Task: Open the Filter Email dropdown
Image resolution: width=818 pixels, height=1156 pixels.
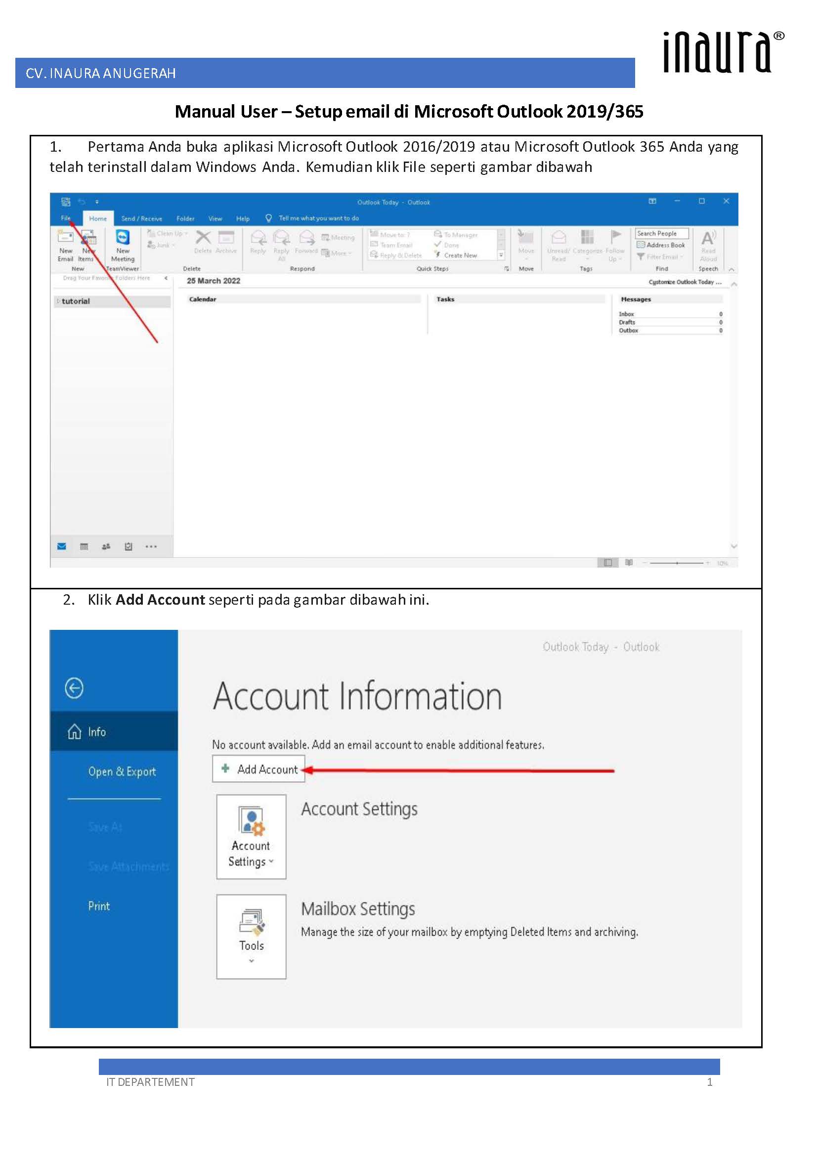Action: (x=660, y=257)
